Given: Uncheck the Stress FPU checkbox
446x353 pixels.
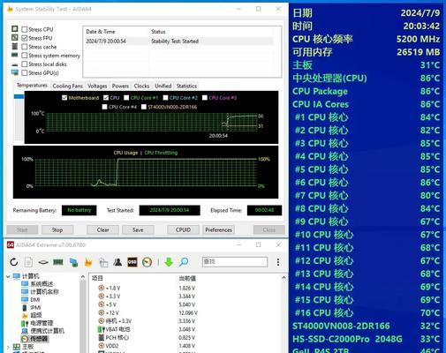Looking at the screenshot, I should 25,38.
